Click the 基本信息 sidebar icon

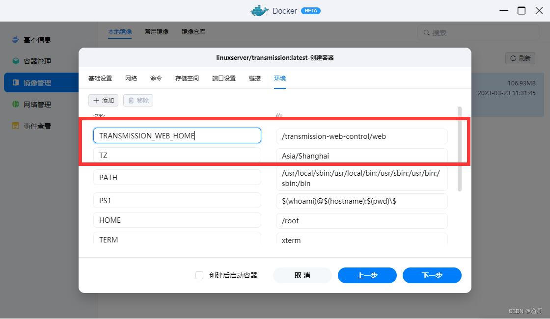16,40
